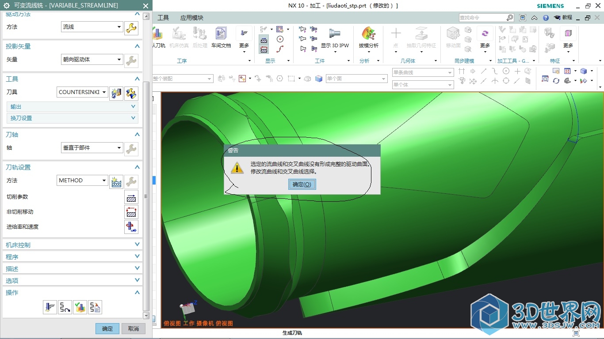Edit the drive method with the yellow wrench
This screenshot has height=339, width=604.
(131, 28)
